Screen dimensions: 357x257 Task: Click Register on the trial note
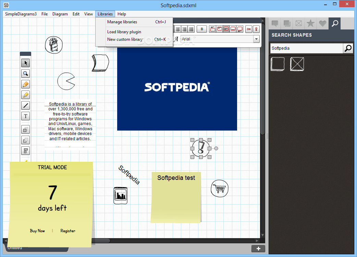(x=68, y=231)
